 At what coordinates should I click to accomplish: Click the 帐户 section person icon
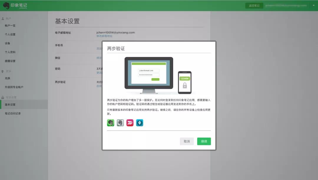point(3,19)
